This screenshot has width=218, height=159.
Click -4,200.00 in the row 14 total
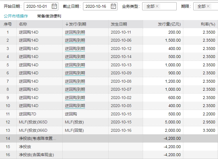pyautogui.click(x=172, y=138)
